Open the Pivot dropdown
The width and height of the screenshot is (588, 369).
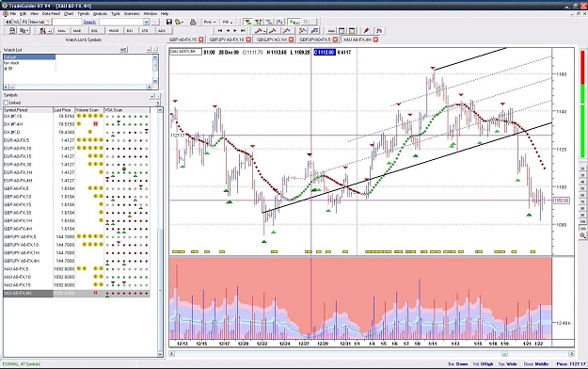(209, 23)
